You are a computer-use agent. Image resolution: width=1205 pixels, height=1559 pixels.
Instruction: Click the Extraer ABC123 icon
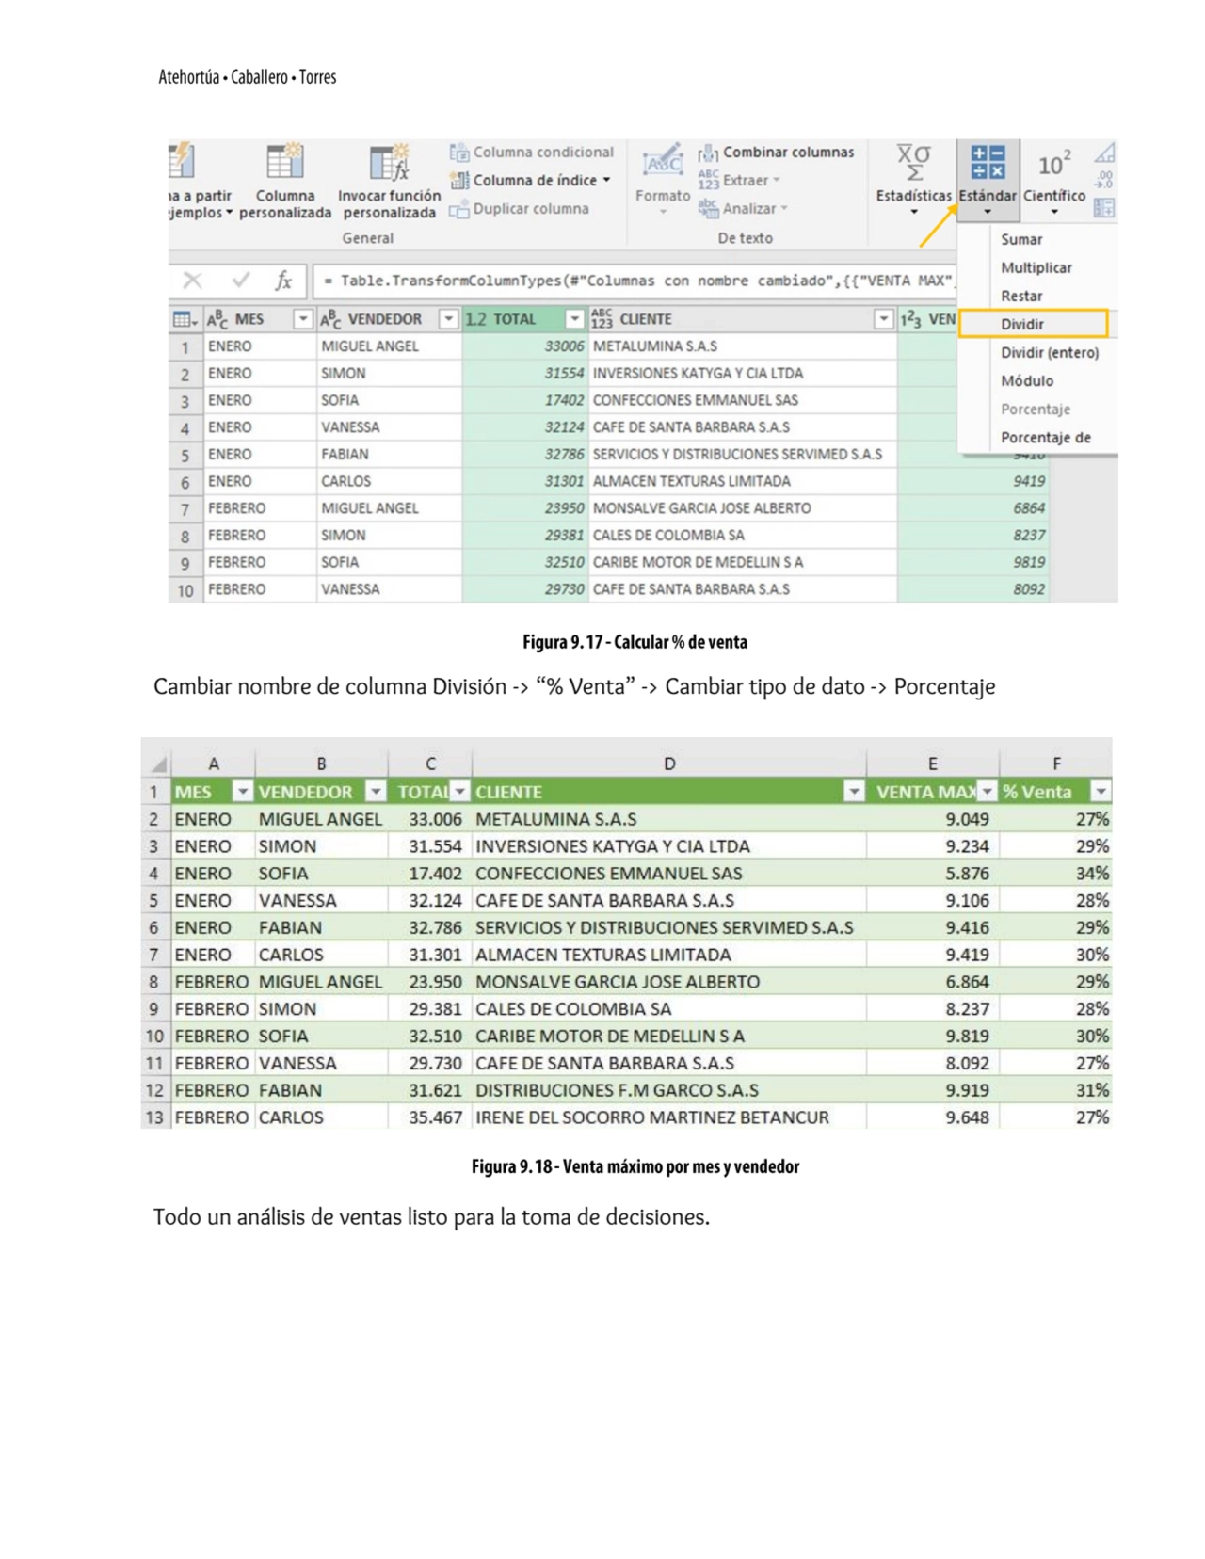pyautogui.click(x=708, y=180)
